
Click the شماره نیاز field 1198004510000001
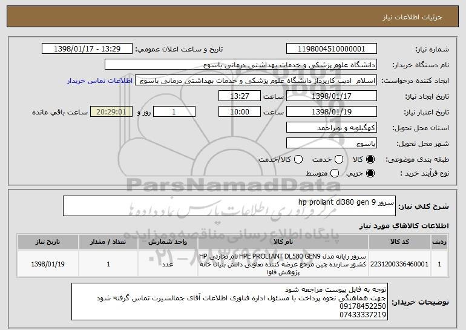click(x=332, y=48)
